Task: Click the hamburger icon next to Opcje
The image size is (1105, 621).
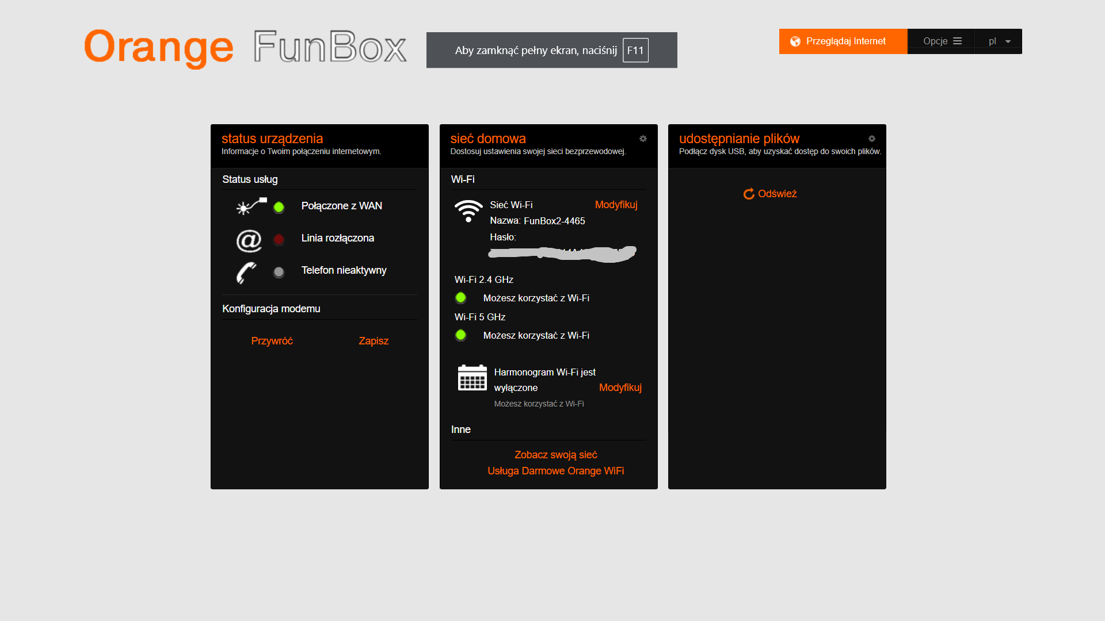Action: 957,41
